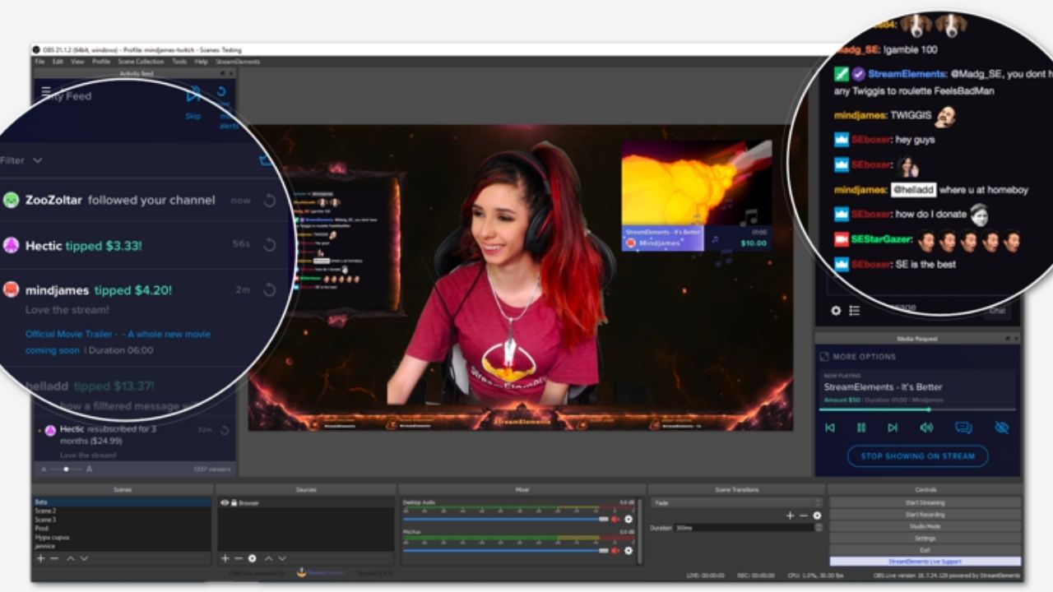Click the transition Duration input field
Image resolution: width=1053 pixels, height=592 pixels.
coord(744,528)
